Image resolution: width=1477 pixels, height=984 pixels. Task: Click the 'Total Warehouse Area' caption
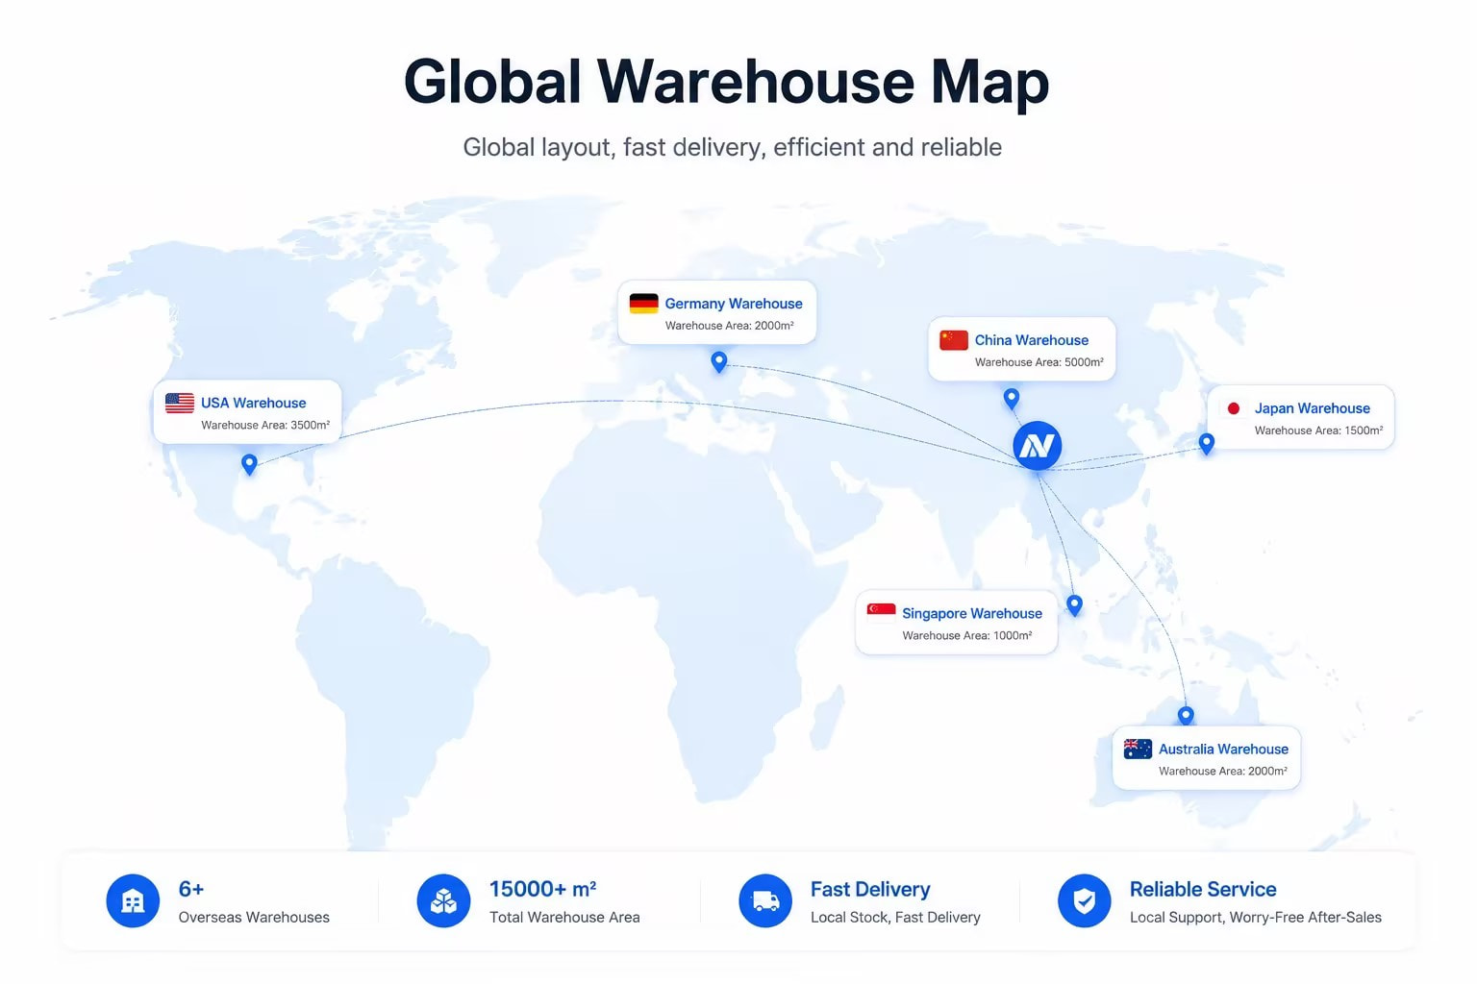pos(564,917)
